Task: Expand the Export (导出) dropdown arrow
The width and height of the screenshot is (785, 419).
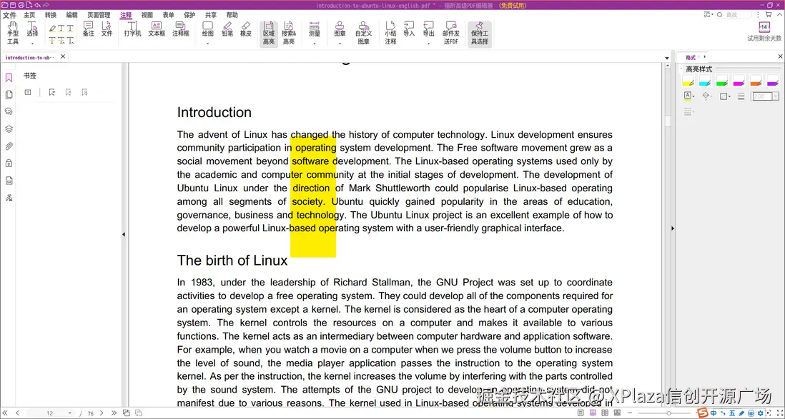Action: click(428, 44)
